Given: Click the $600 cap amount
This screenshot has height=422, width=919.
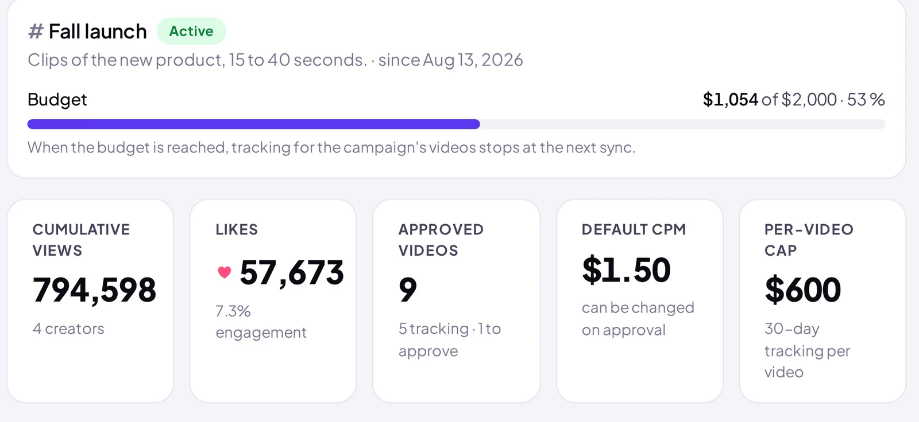Looking at the screenshot, I should pyautogui.click(x=802, y=290).
